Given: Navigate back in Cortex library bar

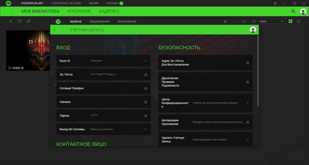Looking at the screenshot, I should (x=4, y=11).
